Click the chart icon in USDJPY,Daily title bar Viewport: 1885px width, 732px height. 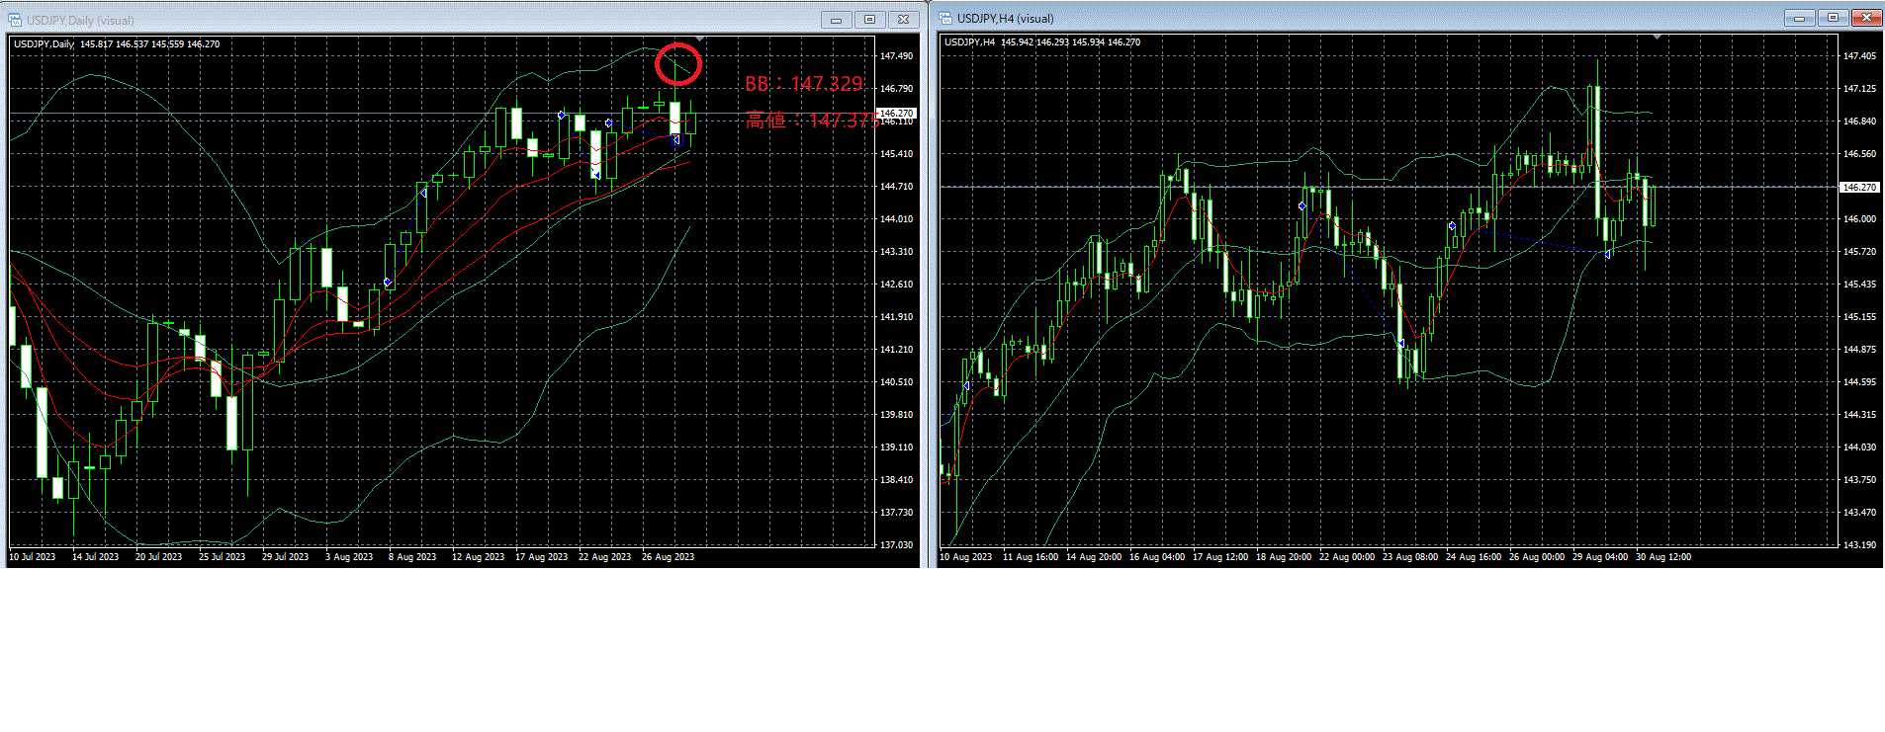(14, 20)
